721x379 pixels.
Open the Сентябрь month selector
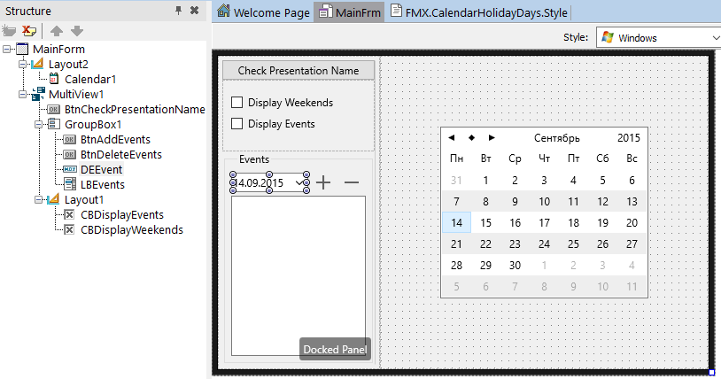coord(556,138)
